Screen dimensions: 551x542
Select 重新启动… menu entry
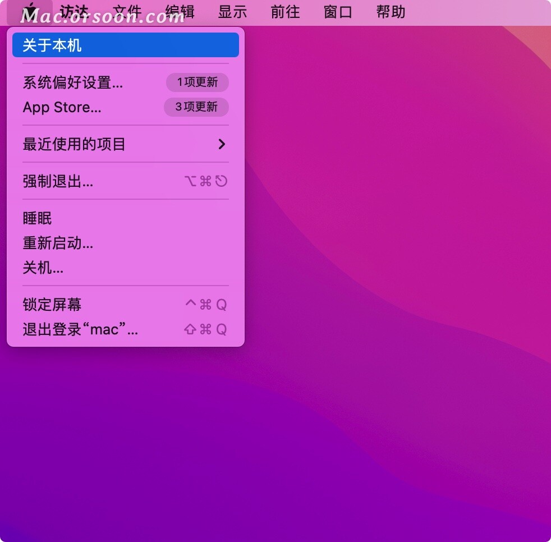click(x=126, y=243)
